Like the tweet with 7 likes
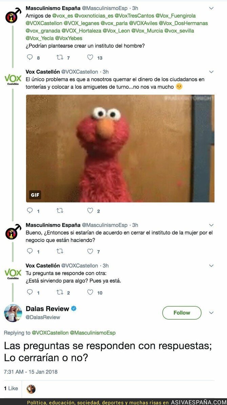 point(90,251)
